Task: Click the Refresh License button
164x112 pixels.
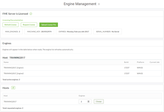Action: [10, 25]
